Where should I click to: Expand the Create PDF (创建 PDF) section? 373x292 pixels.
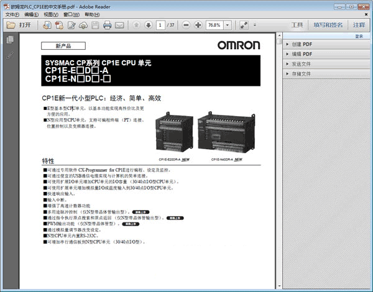coord(326,44)
